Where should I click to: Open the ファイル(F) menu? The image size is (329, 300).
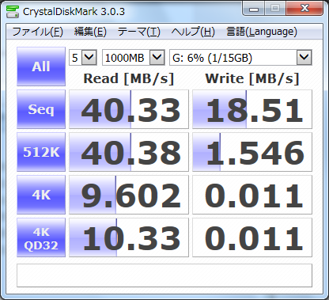[37, 32]
